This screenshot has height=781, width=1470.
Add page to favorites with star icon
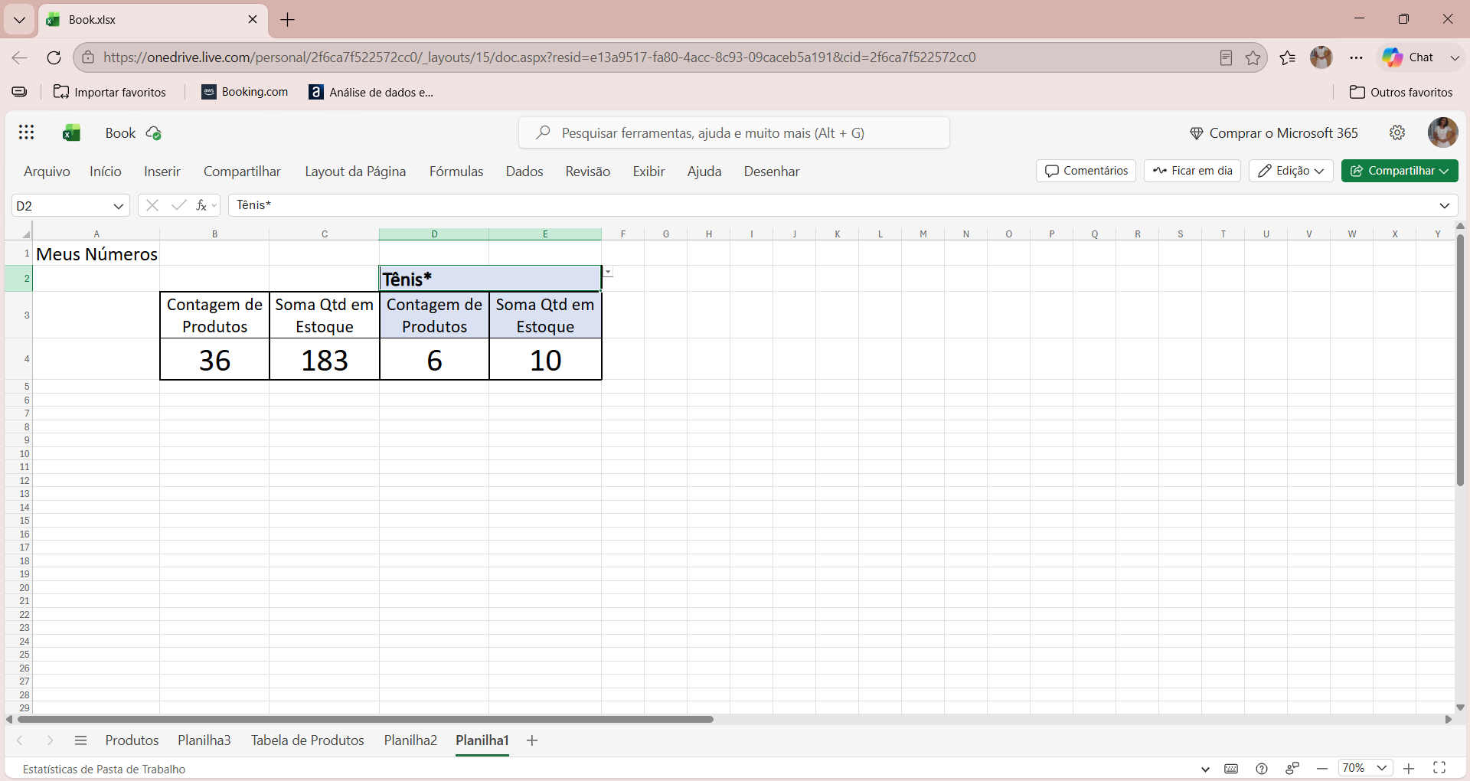[x=1253, y=57]
